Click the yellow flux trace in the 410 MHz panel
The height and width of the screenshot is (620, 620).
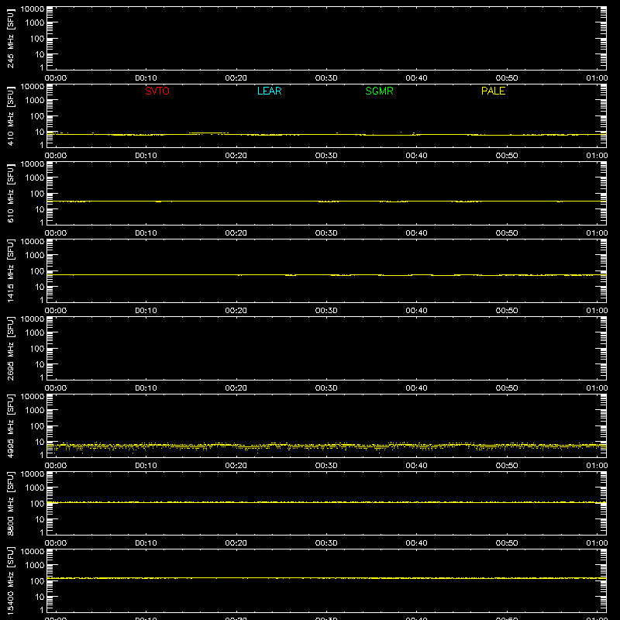tap(326, 135)
